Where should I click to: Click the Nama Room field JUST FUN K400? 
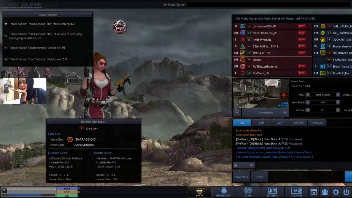click(x=321, y=86)
